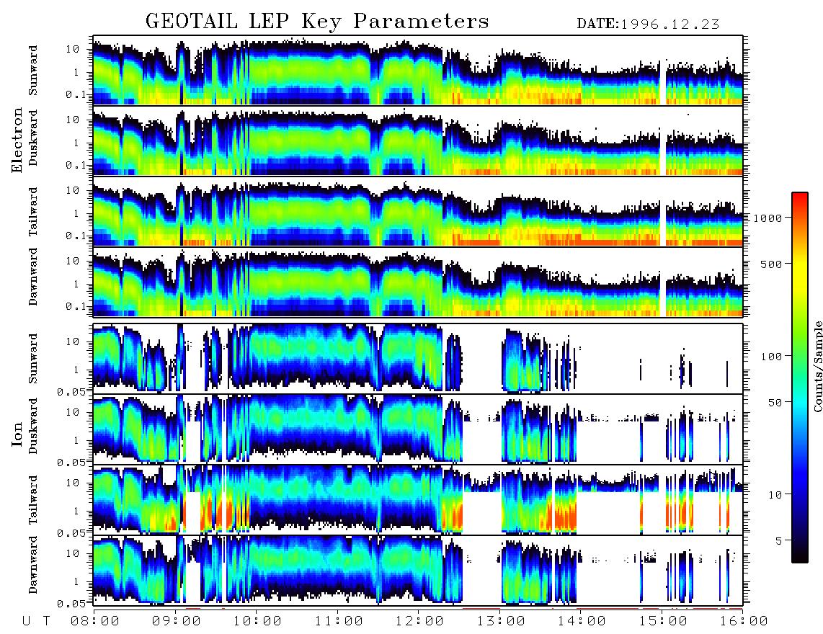This screenshot has width=823, height=634.
Task: Click the 0.1 tick of Electron Dawnward panel
Action: tap(76, 306)
